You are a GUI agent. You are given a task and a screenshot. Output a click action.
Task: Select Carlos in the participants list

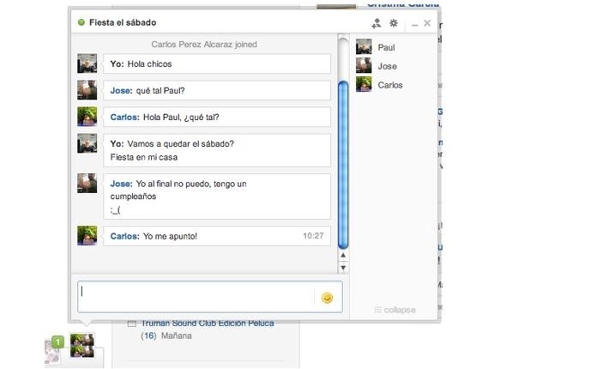coord(390,85)
